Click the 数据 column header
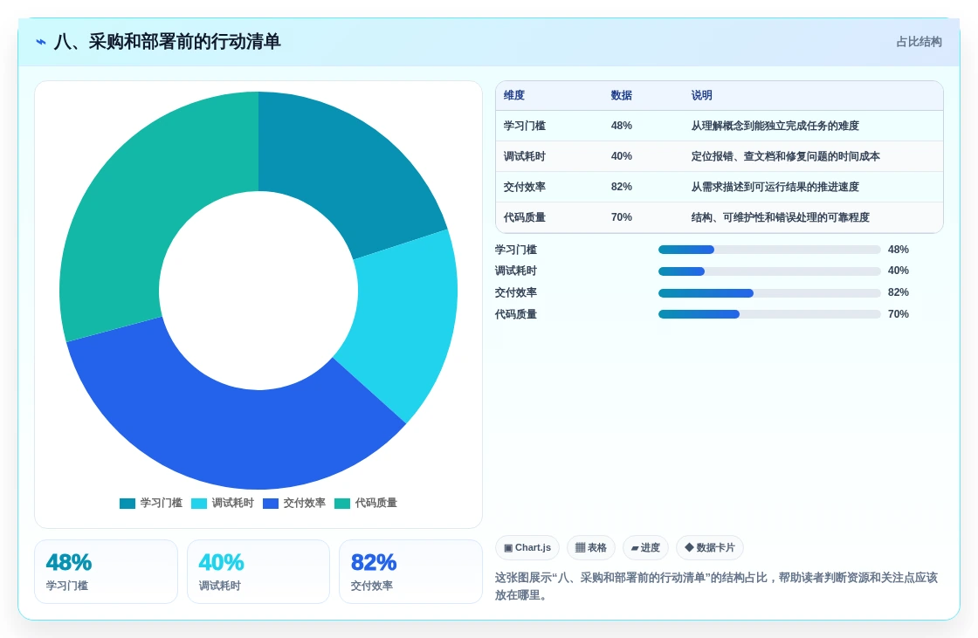978x638 pixels. [x=621, y=95]
